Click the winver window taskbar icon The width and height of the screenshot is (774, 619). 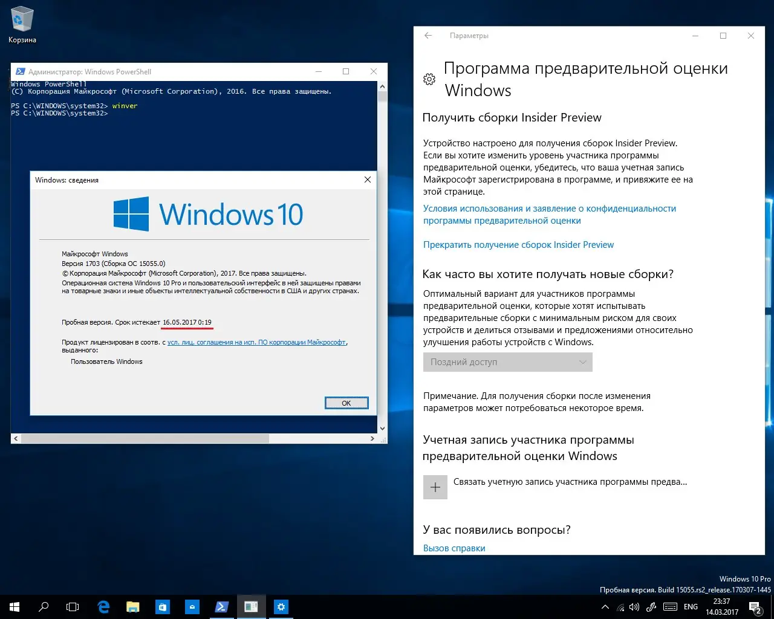pyautogui.click(x=251, y=607)
